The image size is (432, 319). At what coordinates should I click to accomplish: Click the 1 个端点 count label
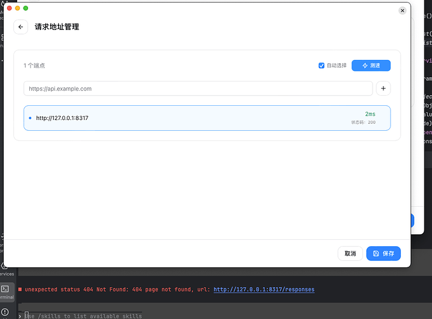tap(34, 66)
